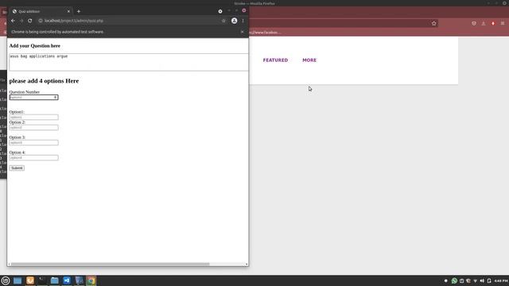This screenshot has height=286, width=509.
Task: Click the question textarea with asus bag text
Action: click(x=129, y=62)
